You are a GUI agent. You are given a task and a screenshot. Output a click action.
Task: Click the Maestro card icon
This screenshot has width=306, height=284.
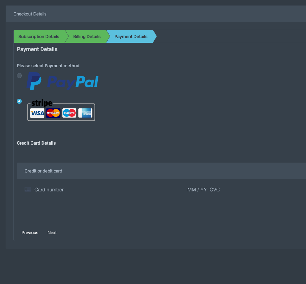pyautogui.click(x=69, y=113)
